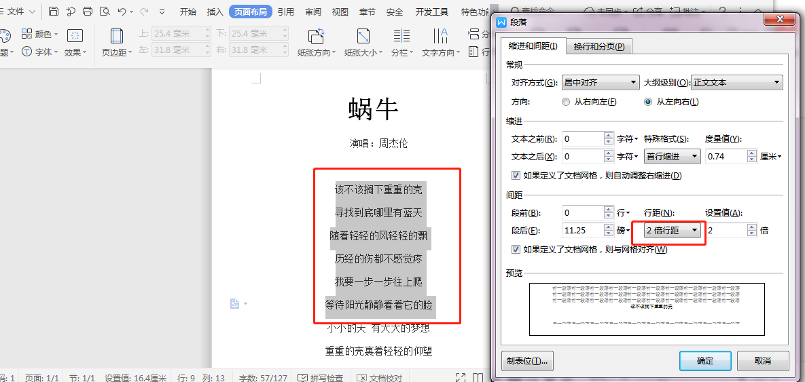Screen dimensions: 805x382
Task: Select the 从左向右 direction radio button
Action: (648, 102)
